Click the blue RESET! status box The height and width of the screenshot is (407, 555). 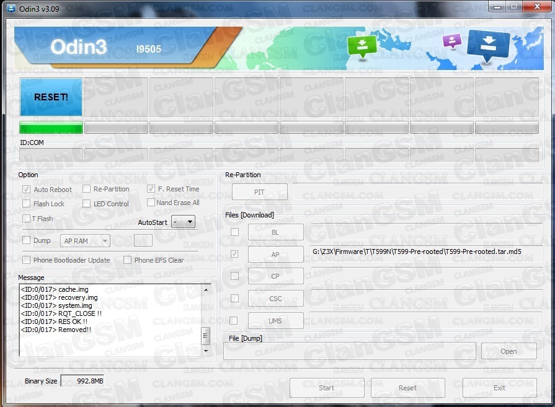(x=51, y=97)
